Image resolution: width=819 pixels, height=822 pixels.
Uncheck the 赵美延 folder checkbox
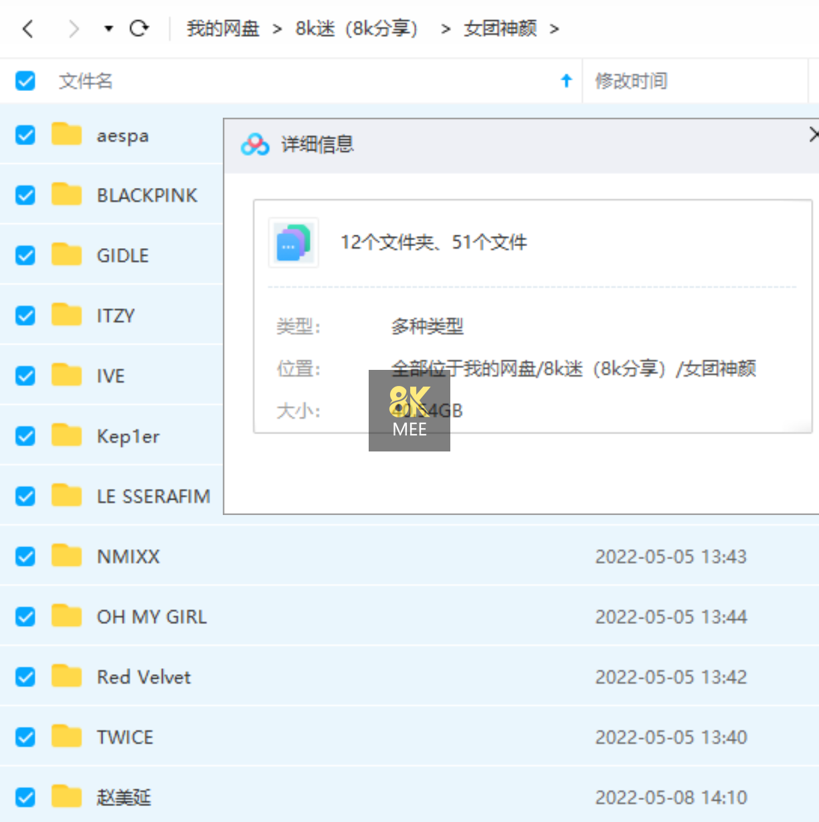click(x=25, y=797)
